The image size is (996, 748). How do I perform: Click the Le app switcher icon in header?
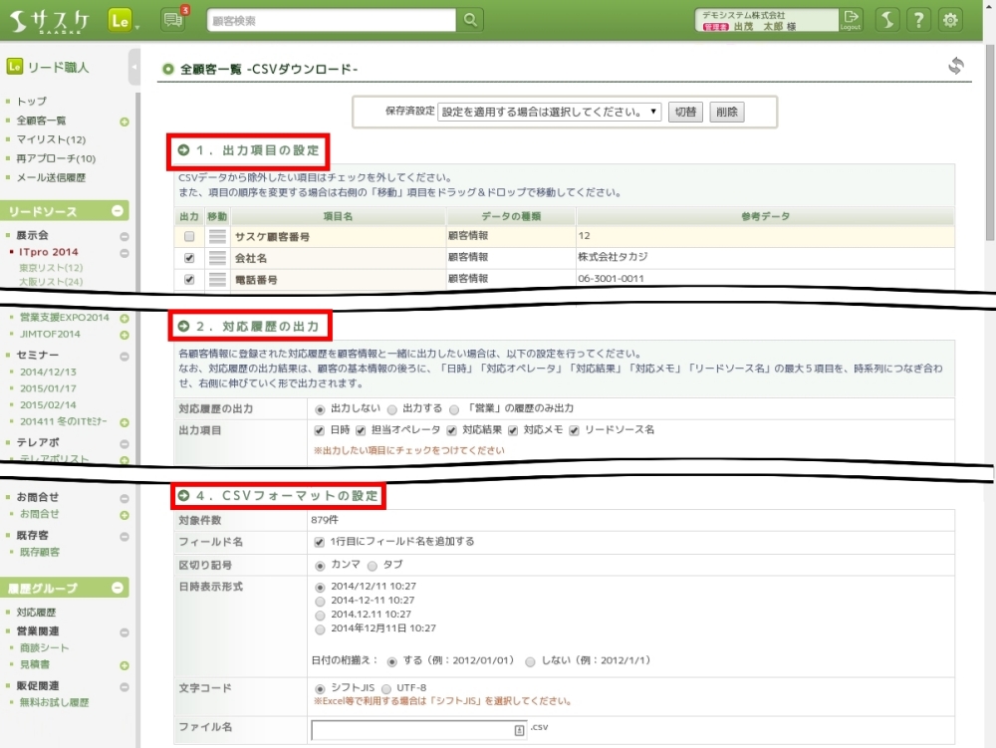pos(120,20)
